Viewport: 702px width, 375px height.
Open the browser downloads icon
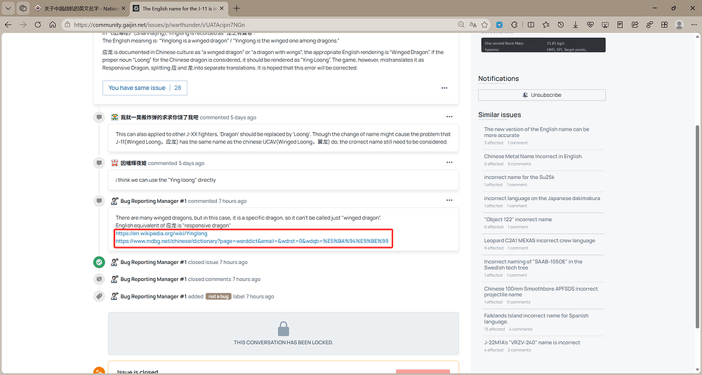[x=576, y=25]
